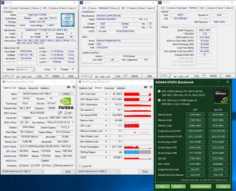Click the GPU AES-256 result in AIDA64

(195, 158)
